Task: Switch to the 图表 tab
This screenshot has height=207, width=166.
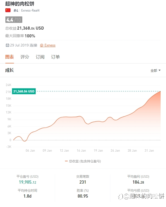Action: pyautogui.click(x=9, y=57)
